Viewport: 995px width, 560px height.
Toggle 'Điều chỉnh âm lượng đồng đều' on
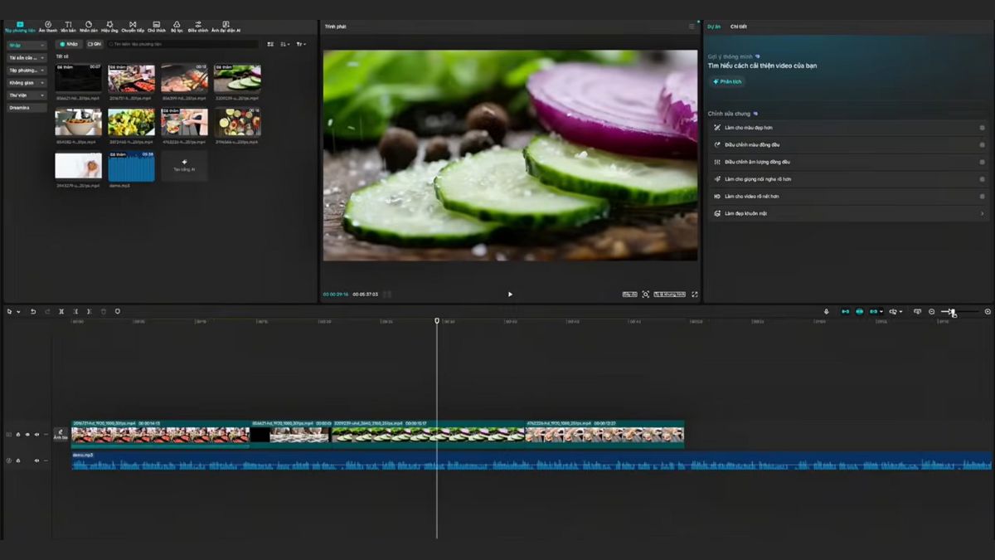coord(981,161)
